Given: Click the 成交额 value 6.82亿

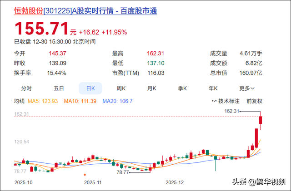Looking at the screenshot, I should click(x=254, y=63).
